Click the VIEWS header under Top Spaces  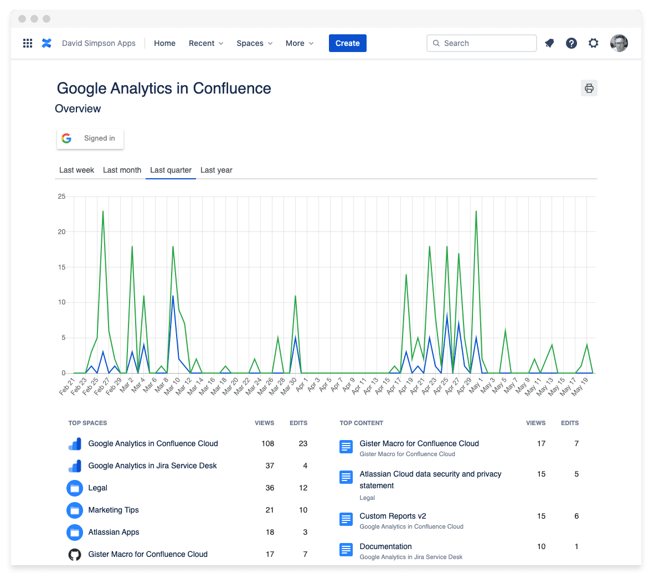point(265,423)
